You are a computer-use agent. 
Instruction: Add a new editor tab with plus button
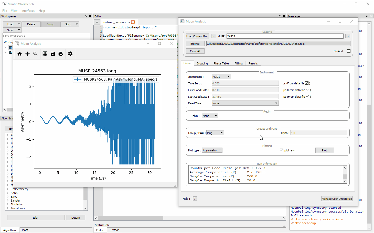pyautogui.click(x=97, y=22)
